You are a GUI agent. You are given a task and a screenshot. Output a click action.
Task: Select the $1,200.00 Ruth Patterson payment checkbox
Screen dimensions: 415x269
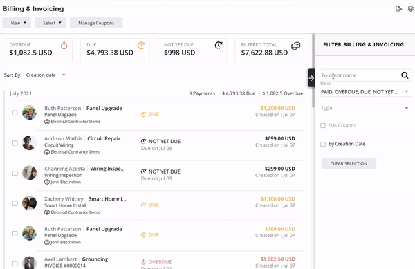click(x=15, y=113)
